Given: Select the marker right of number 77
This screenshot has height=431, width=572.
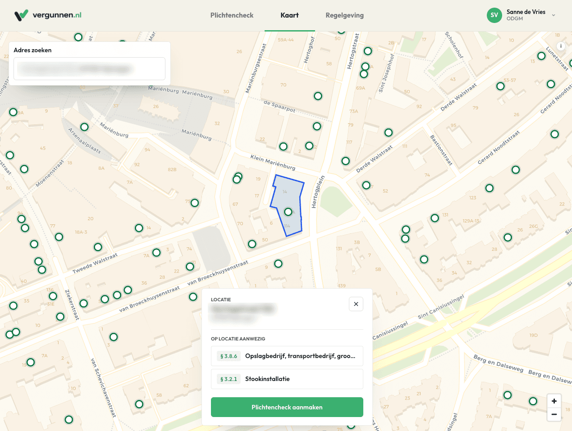Looking at the screenshot, I should 59,237.
